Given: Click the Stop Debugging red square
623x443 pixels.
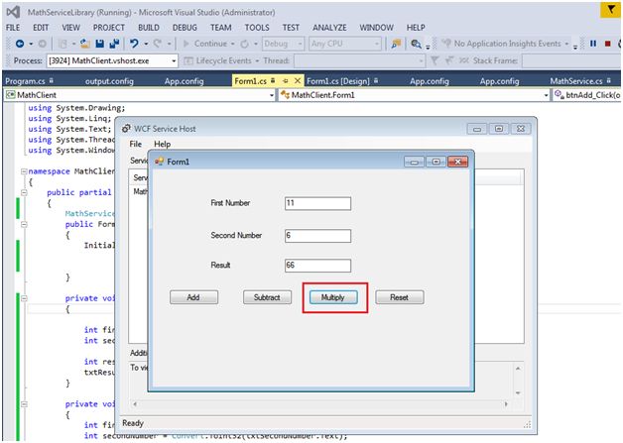Looking at the screenshot, I should pos(607,44).
